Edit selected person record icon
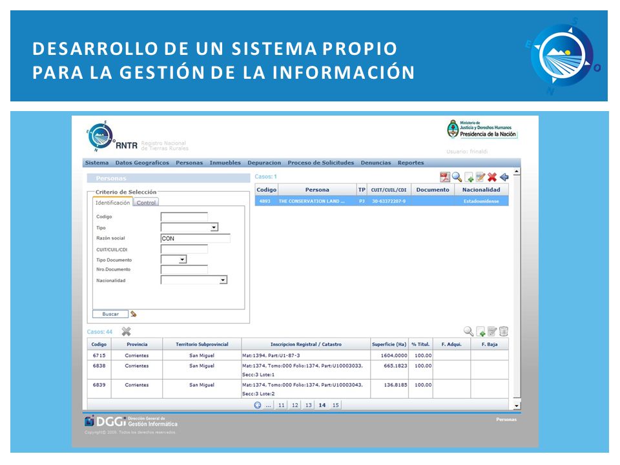Viewport: 620px width, 465px height. [480, 177]
